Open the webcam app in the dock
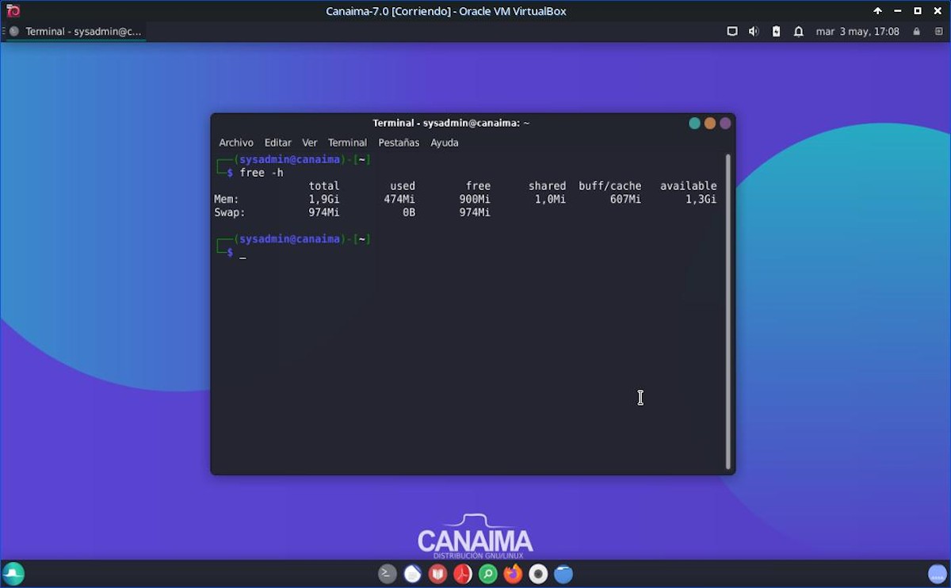The image size is (951, 588). 538,574
